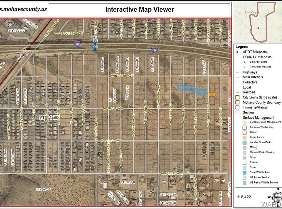The width and height of the screenshot is (282, 209).
Task: Click the Other hatched swatch in legend
Action: tap(244, 158)
